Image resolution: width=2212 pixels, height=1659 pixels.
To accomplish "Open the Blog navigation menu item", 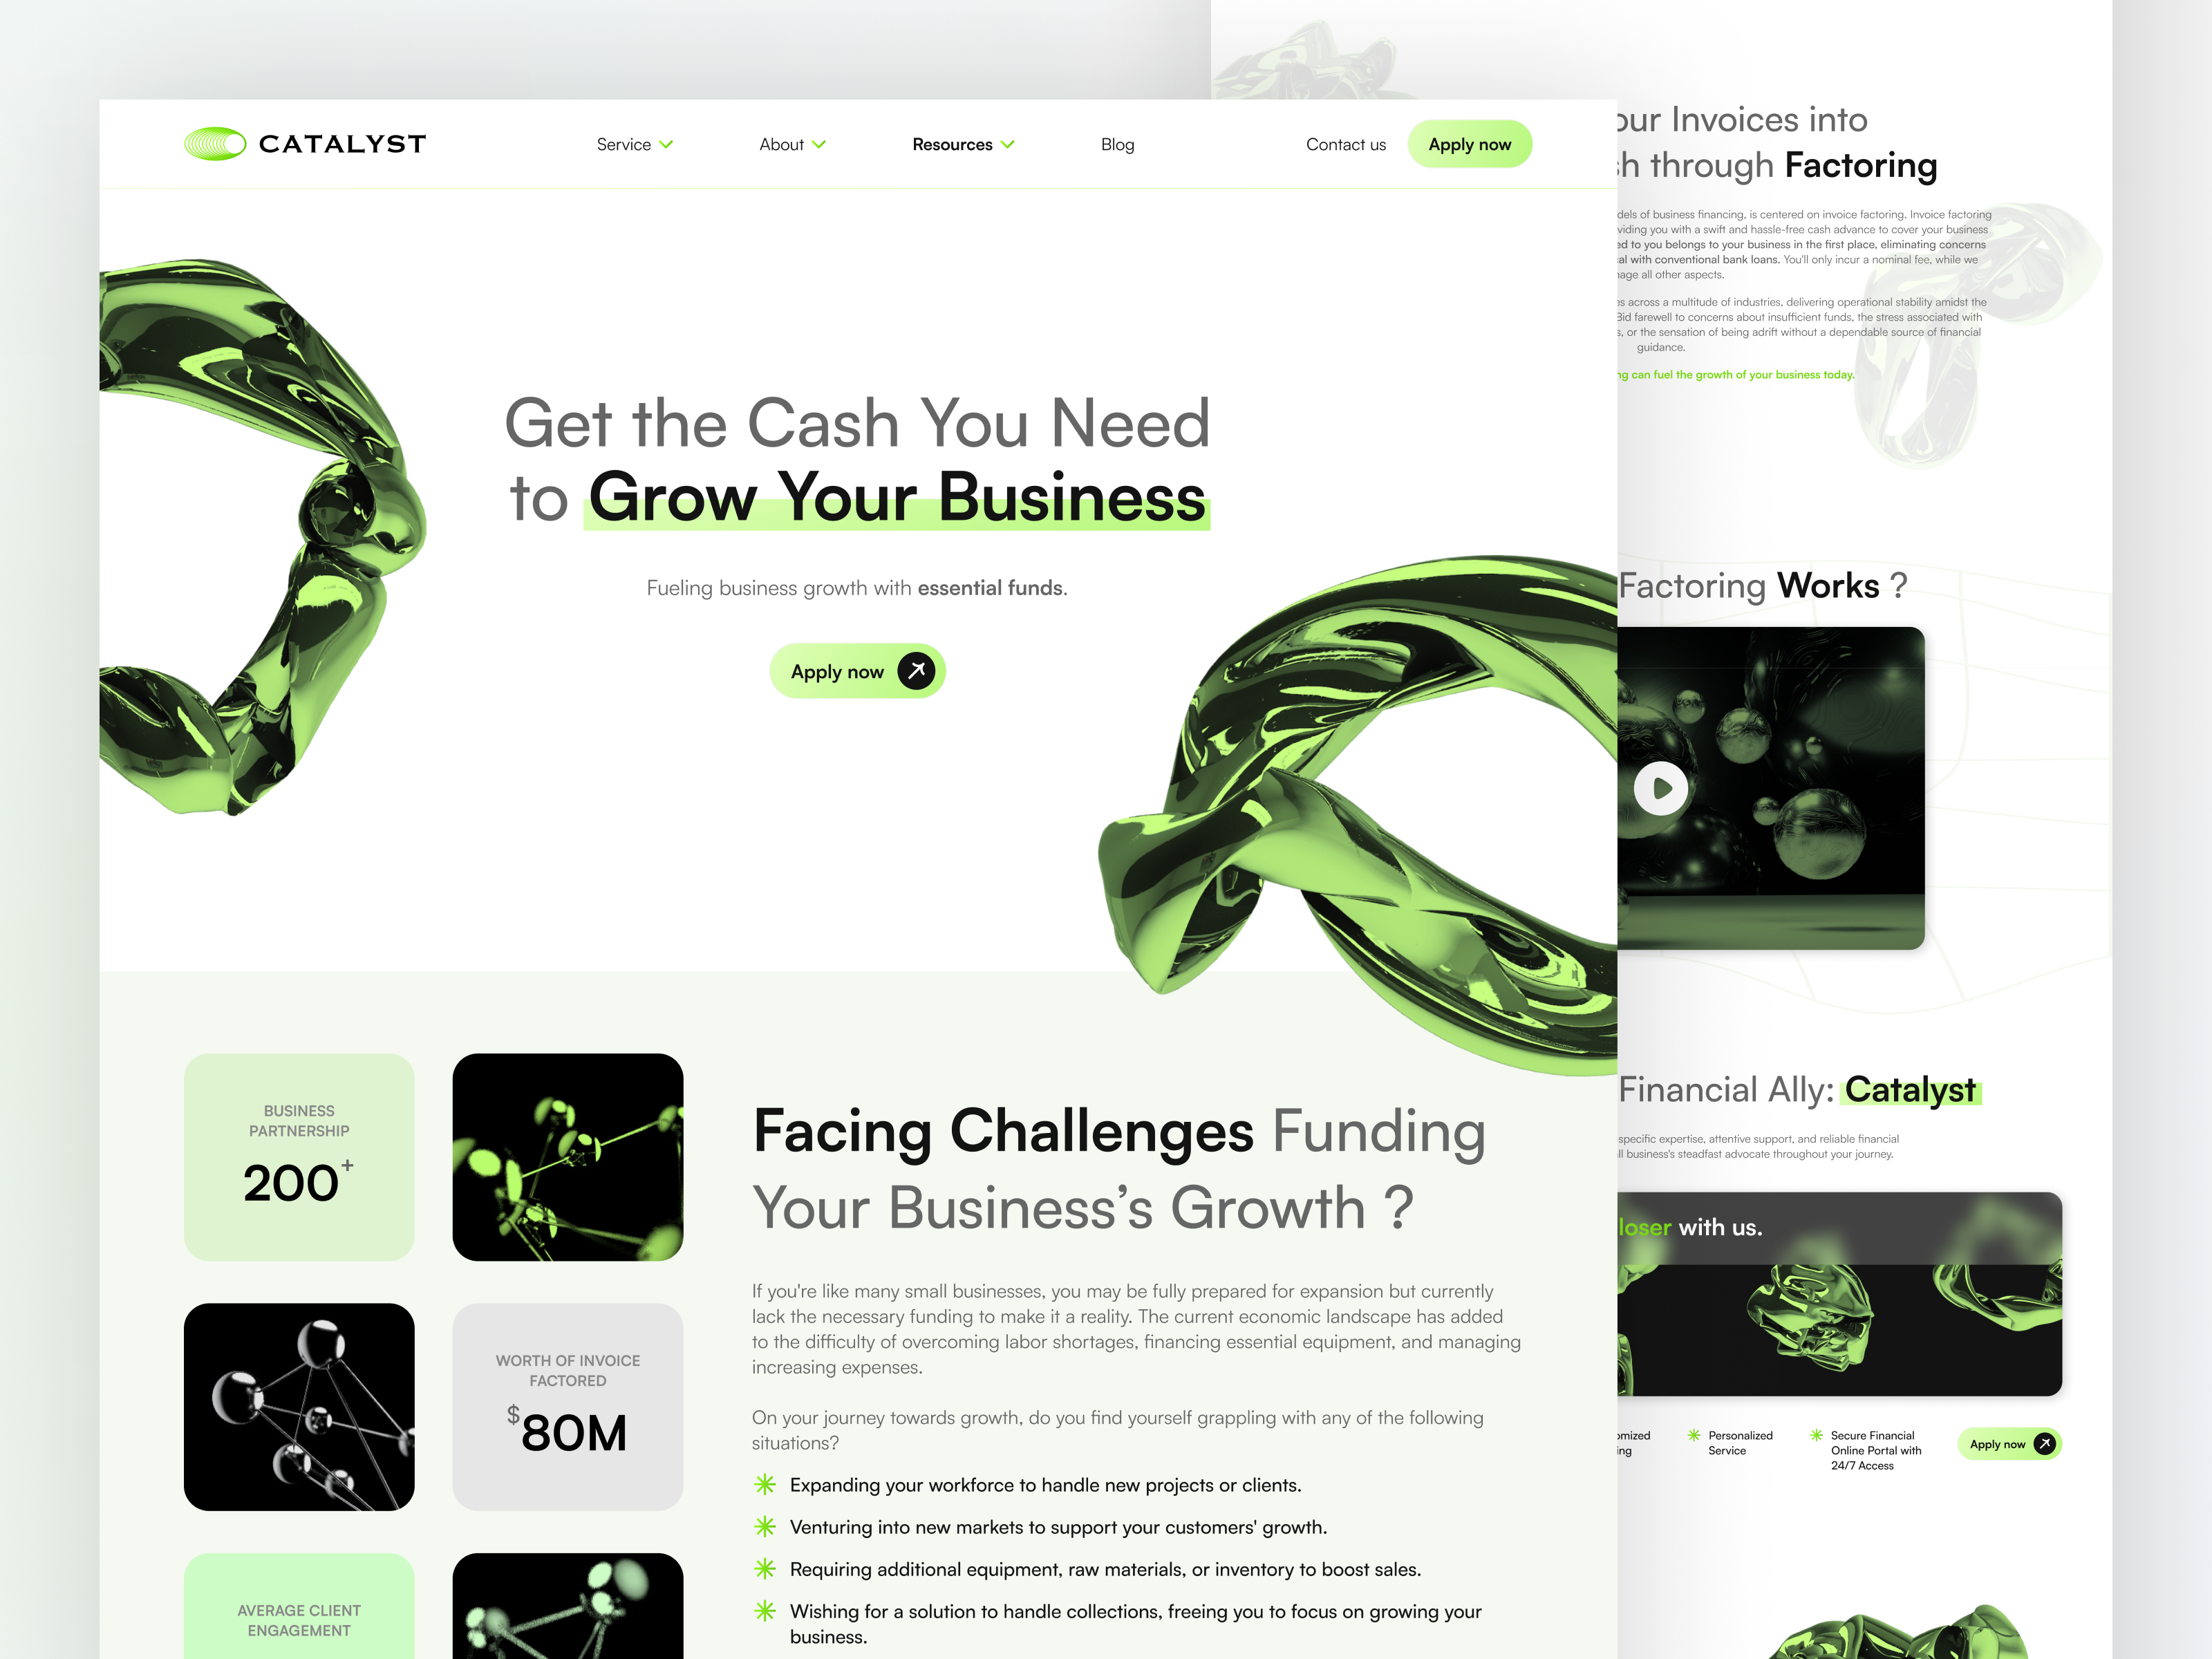I will (1116, 144).
